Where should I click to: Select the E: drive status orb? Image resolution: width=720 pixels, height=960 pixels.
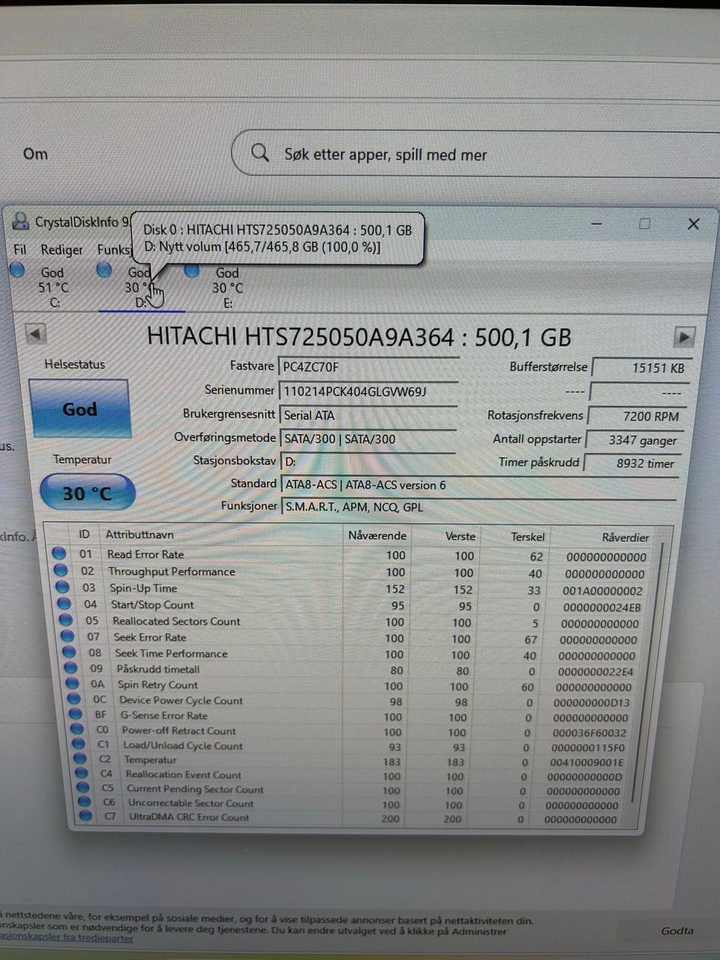pyautogui.click(x=192, y=271)
